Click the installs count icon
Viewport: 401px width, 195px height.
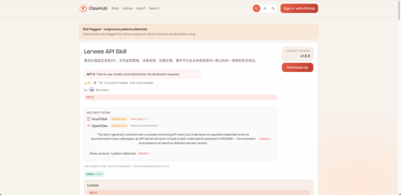94,83
